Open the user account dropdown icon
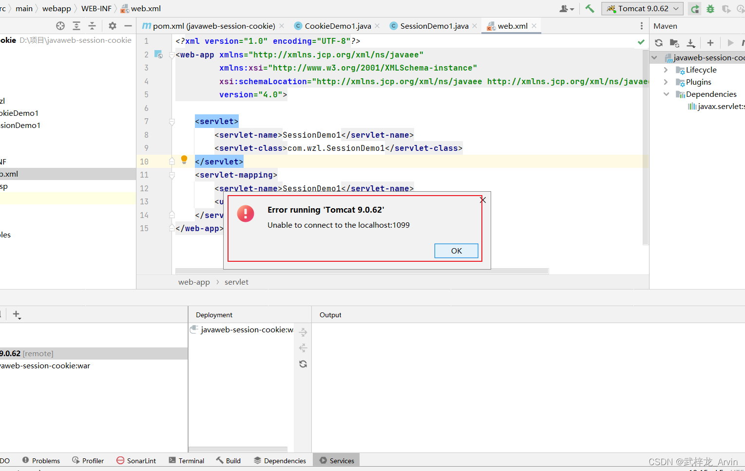The height and width of the screenshot is (471, 745). [x=567, y=9]
